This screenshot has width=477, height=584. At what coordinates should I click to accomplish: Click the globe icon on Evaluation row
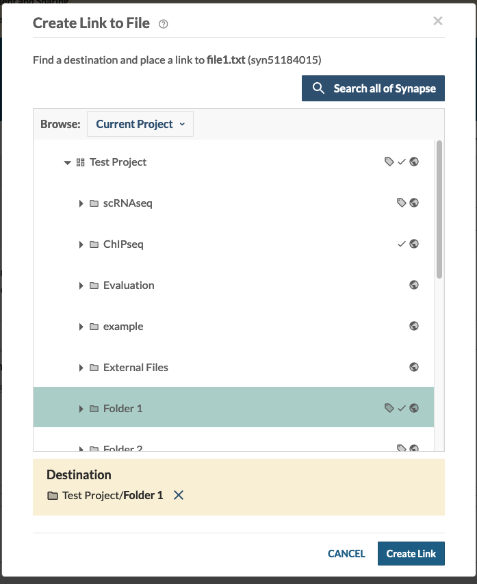tap(414, 285)
